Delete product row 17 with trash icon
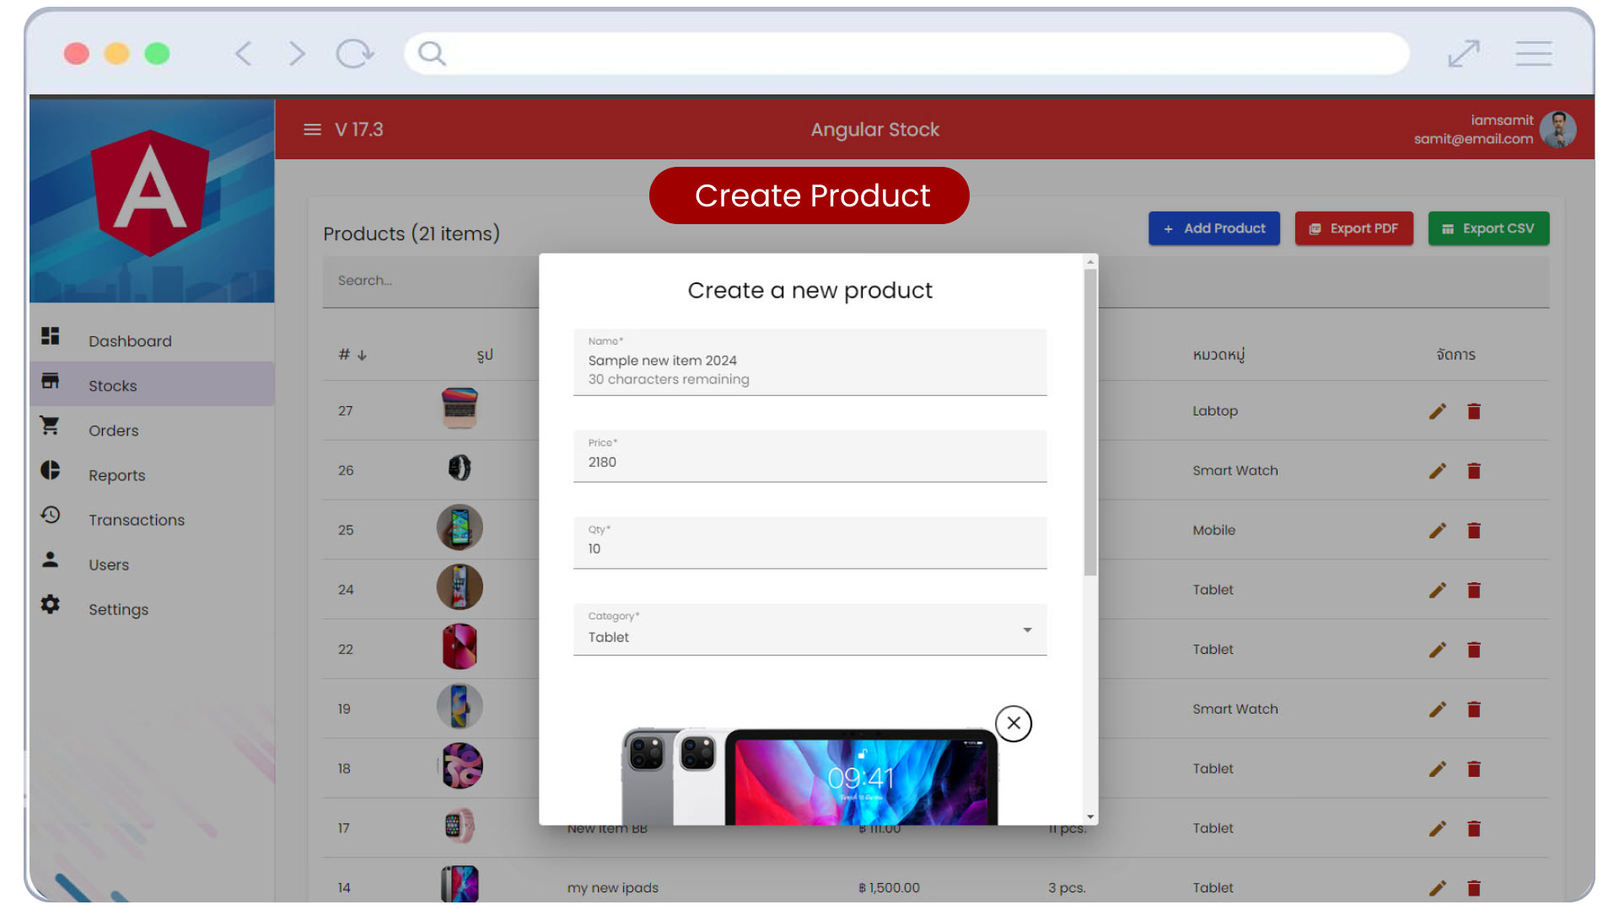This screenshot has height=910, width=1619. (x=1474, y=829)
